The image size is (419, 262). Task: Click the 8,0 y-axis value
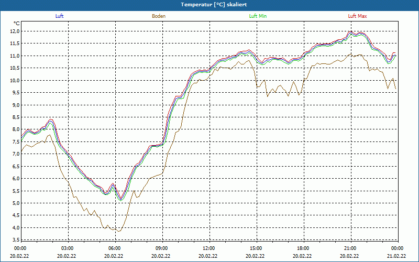coord(16,129)
